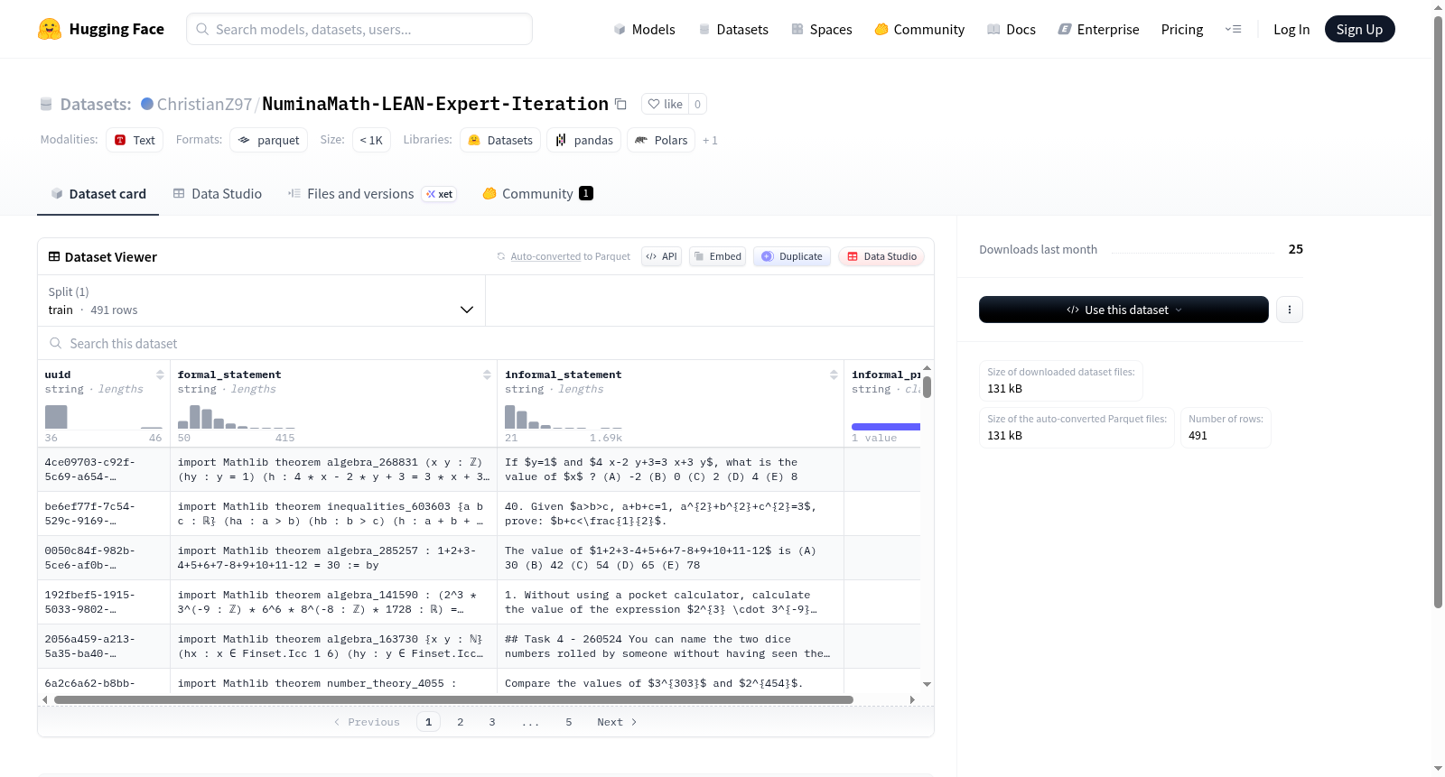The image size is (1445, 777).
Task: Open the Community tab
Action: click(538, 194)
